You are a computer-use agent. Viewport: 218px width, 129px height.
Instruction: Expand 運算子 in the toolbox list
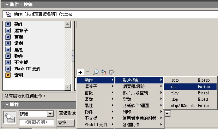[21, 31]
